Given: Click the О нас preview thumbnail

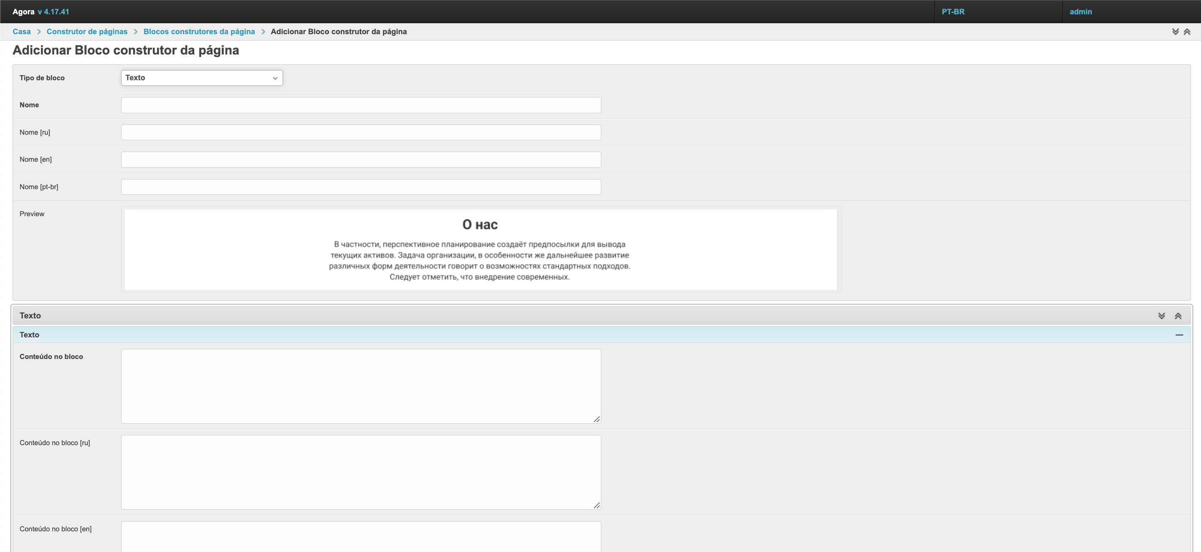Looking at the screenshot, I should [x=480, y=250].
